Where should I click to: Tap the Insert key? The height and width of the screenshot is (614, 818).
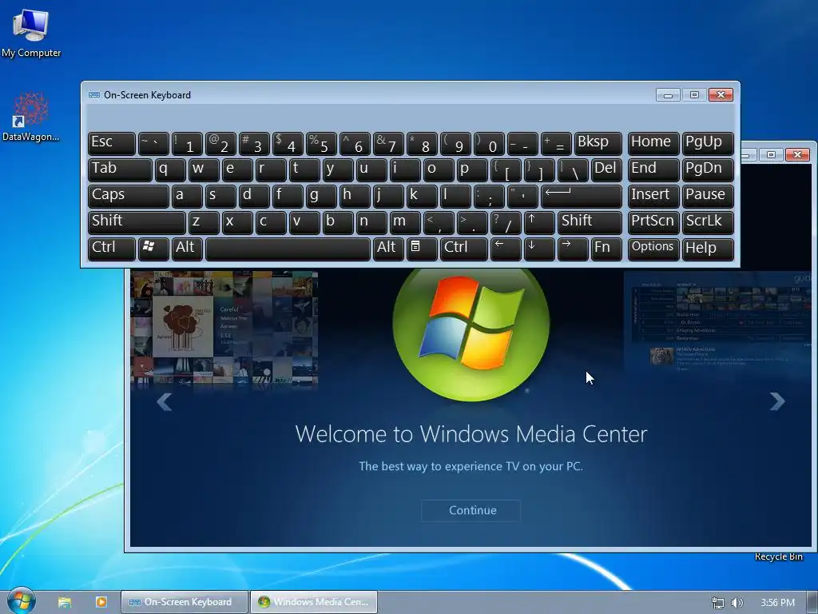point(653,197)
